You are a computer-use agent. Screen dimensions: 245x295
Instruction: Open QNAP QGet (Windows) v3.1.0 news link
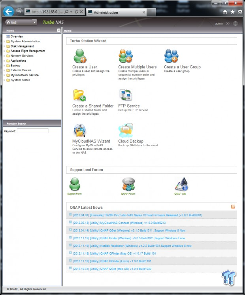[129, 231]
